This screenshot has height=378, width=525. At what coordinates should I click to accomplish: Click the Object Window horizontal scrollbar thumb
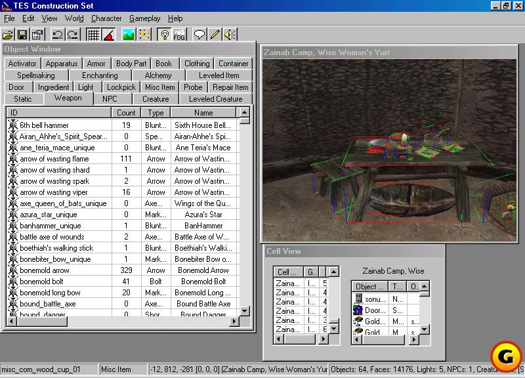pyautogui.click(x=42, y=321)
